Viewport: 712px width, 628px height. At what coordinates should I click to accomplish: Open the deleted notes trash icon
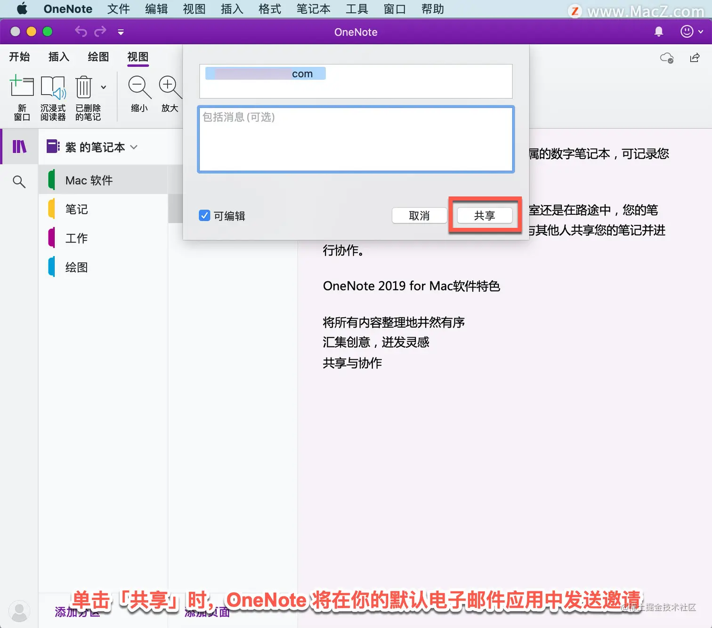click(84, 87)
